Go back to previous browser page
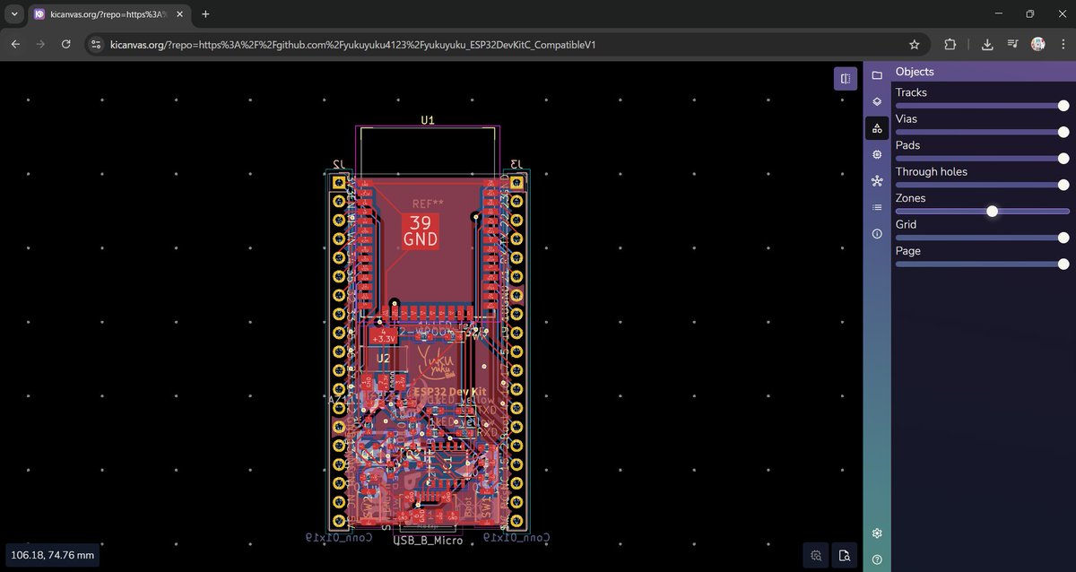 click(15, 44)
